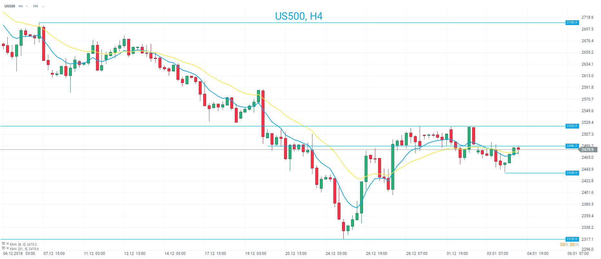Expand the US500 symbol dropdown arrow
601x259 pixels.
[27, 6]
